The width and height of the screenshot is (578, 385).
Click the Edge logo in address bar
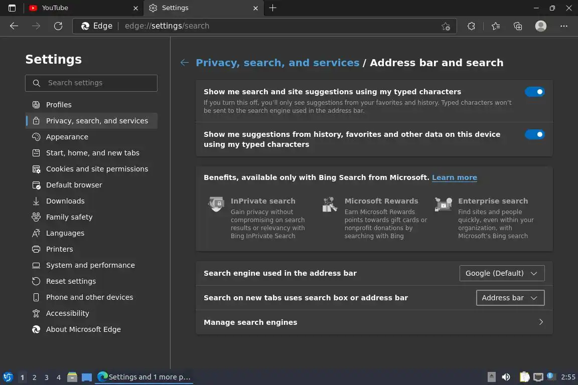click(x=85, y=26)
